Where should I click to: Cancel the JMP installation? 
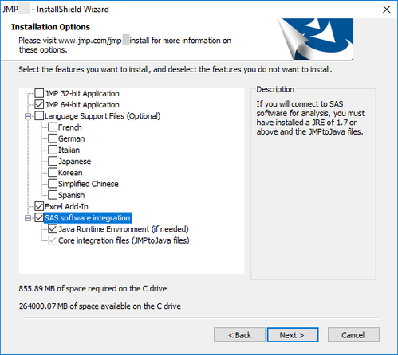click(x=353, y=335)
